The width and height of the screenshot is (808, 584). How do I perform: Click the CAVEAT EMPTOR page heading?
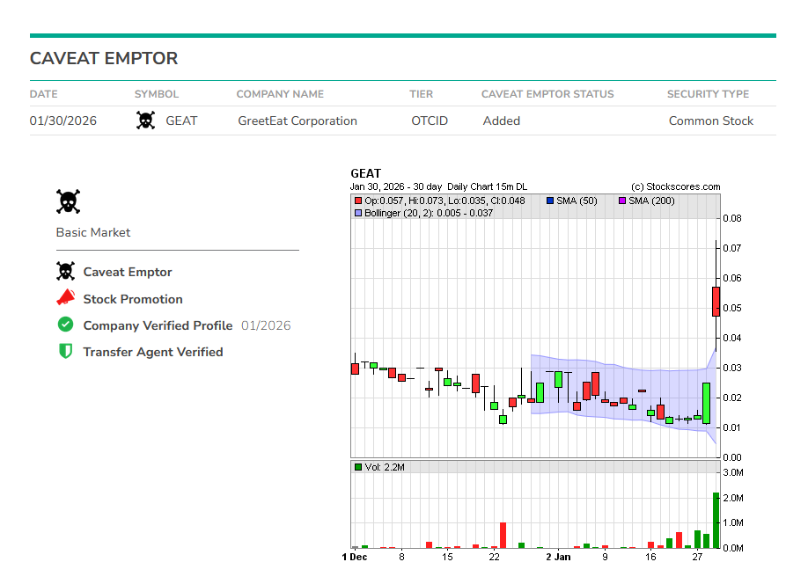point(104,58)
